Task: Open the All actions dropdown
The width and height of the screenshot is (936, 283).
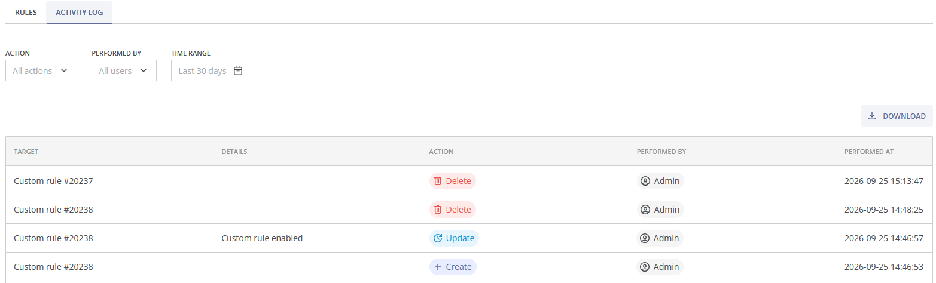Action: [41, 70]
